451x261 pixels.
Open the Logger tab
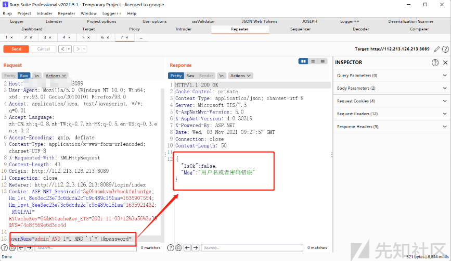pyautogui.click(x=17, y=21)
